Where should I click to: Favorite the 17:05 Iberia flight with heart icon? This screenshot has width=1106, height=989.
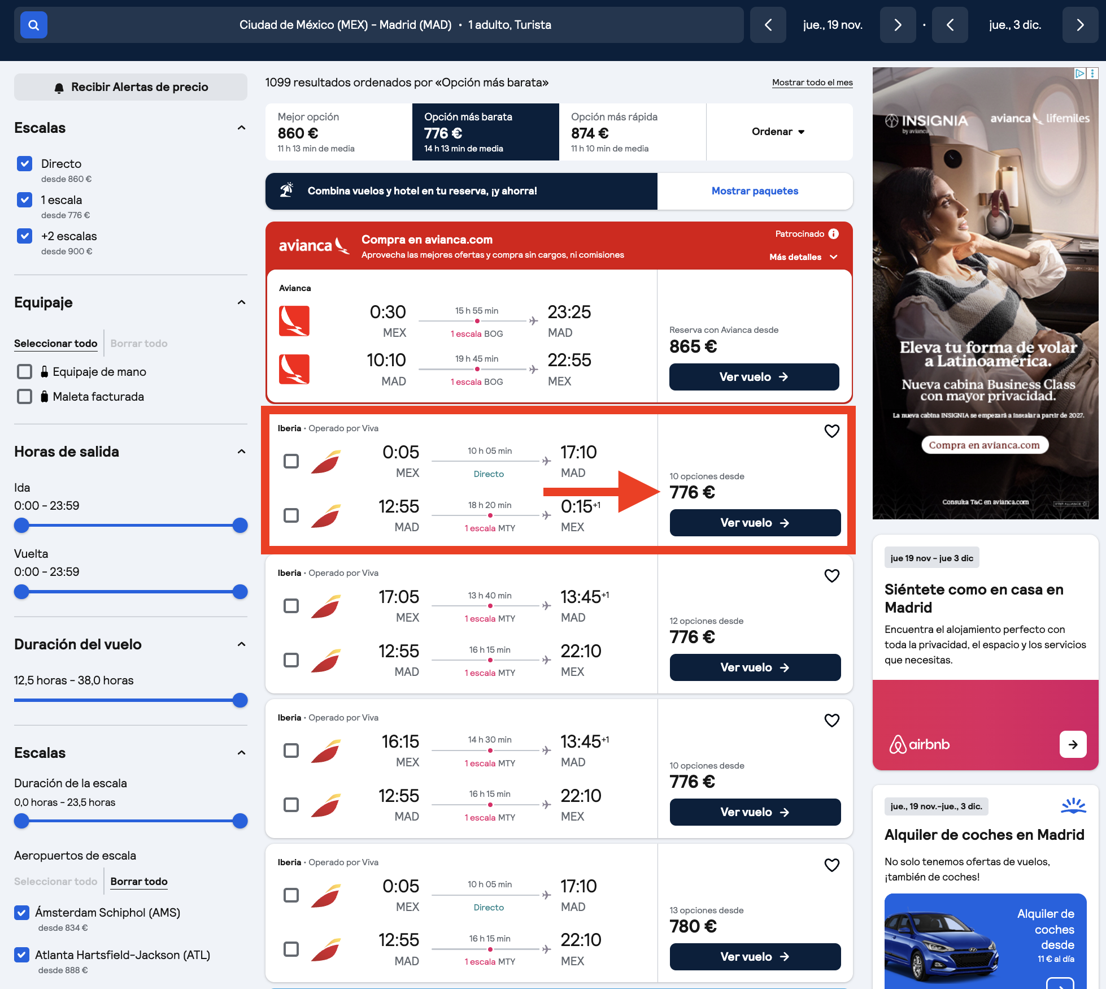(x=831, y=576)
